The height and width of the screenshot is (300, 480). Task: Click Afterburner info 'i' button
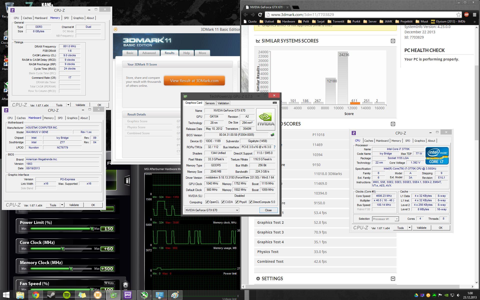(x=127, y=180)
